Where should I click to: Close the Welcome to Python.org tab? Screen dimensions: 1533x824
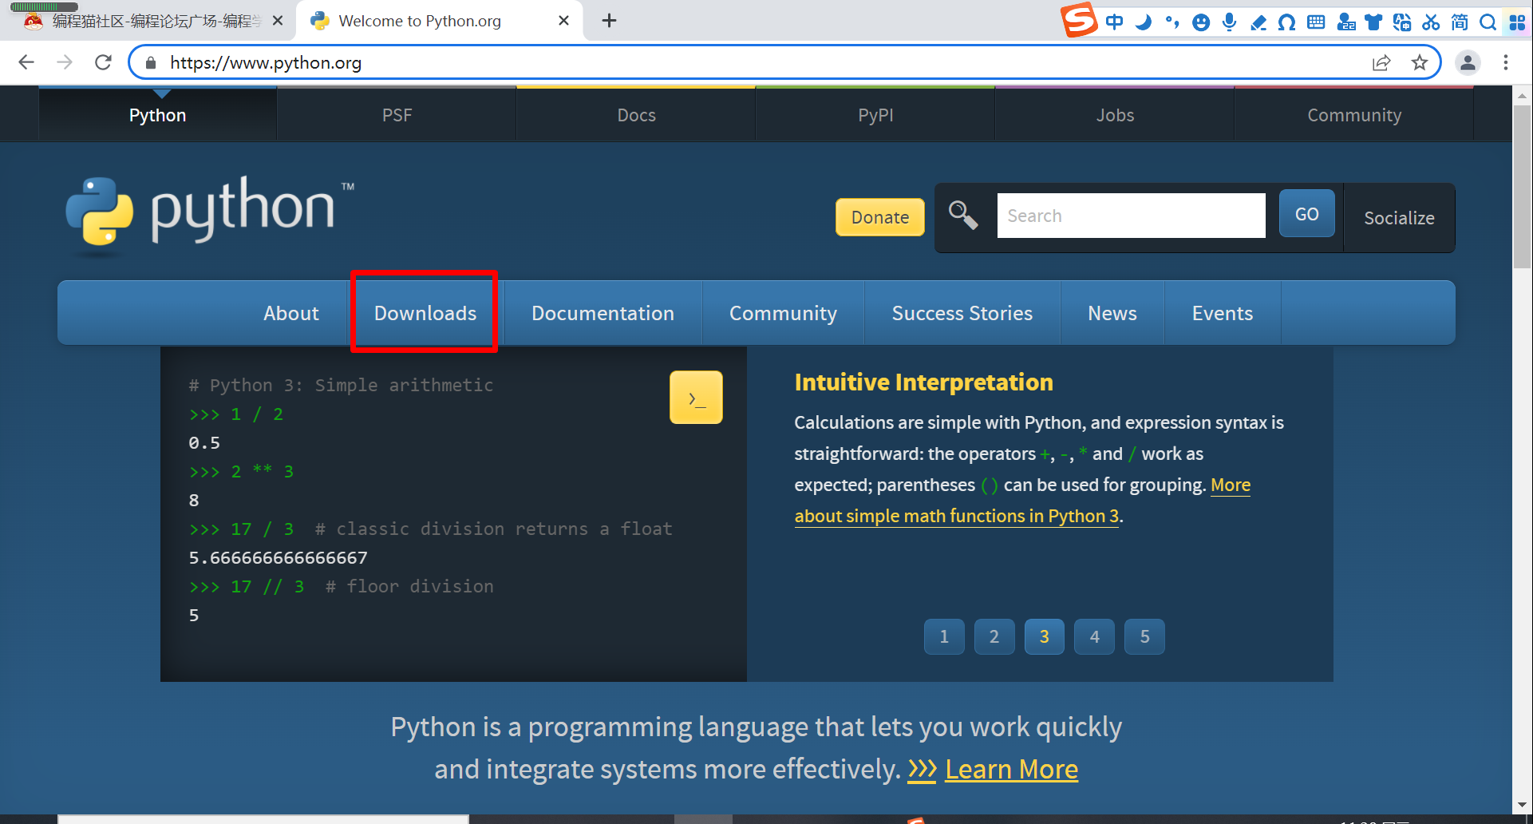click(563, 21)
